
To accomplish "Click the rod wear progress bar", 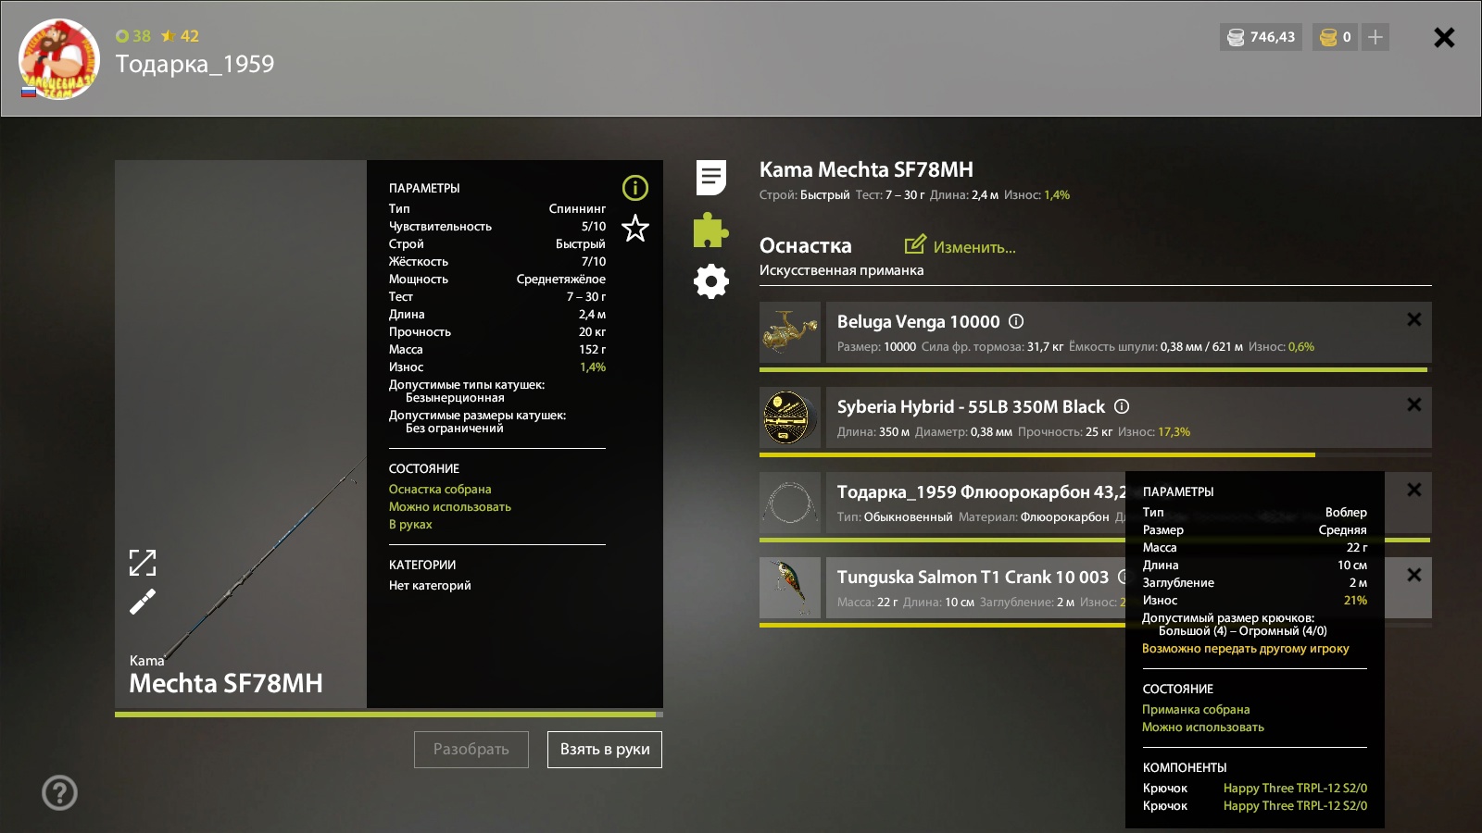I will [389, 715].
